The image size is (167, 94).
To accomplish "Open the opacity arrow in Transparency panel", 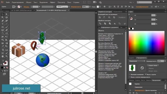I will coord(165,61).
